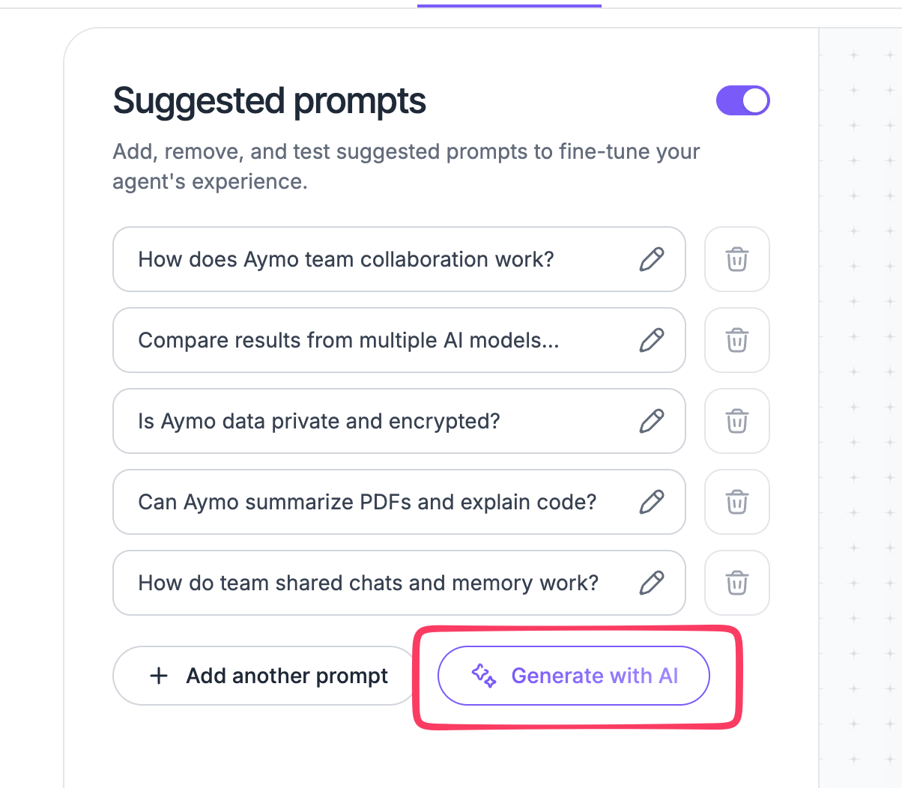This screenshot has height=788, width=902.
Task: Edit the 'Can Aymo summarize PDFs' prompt
Action: (x=652, y=502)
